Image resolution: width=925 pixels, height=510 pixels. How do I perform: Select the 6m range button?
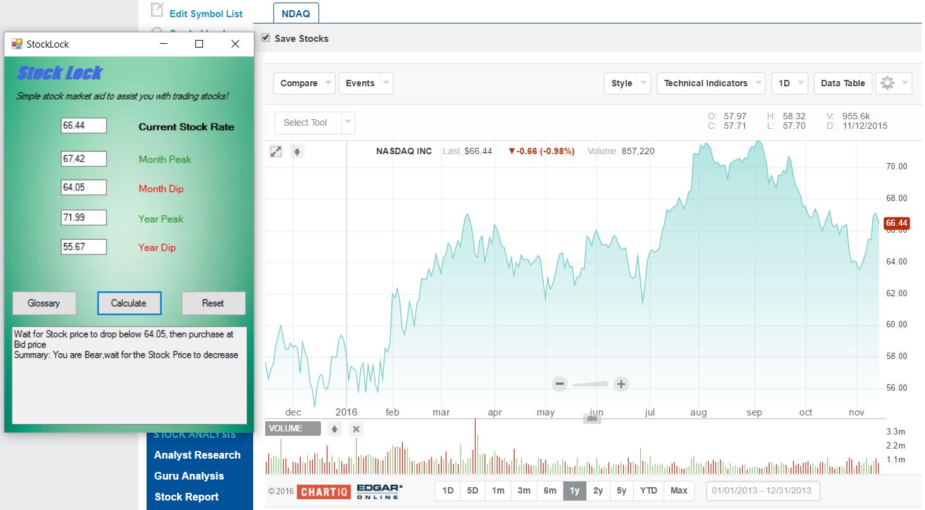550,490
